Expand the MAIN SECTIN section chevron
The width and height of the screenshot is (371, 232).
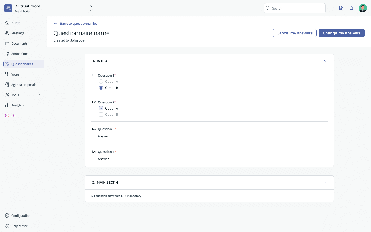[325, 183]
